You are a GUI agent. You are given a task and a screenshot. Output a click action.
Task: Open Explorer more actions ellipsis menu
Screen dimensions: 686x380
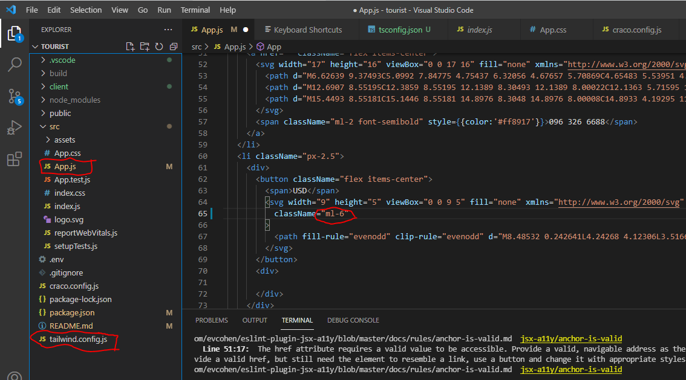pyautogui.click(x=168, y=30)
